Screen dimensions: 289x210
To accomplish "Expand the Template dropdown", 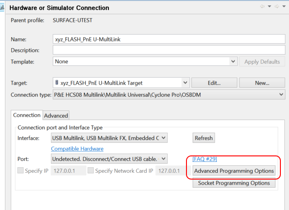I will [233, 61].
